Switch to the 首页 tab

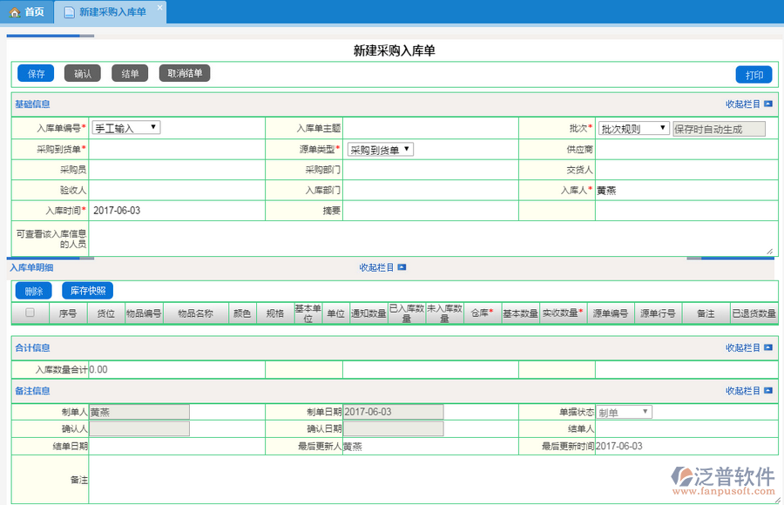27,12
